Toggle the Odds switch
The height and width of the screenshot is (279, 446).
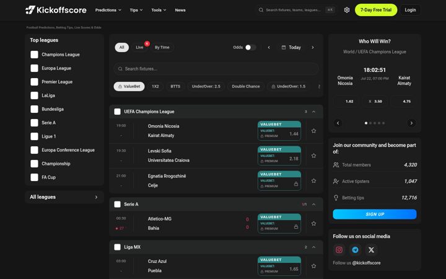[251, 48]
